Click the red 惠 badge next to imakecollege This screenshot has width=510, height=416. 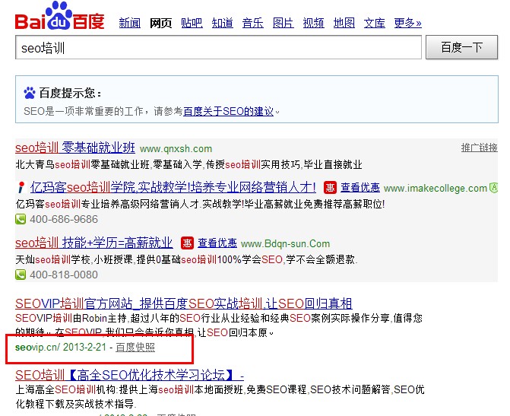pos(330,188)
